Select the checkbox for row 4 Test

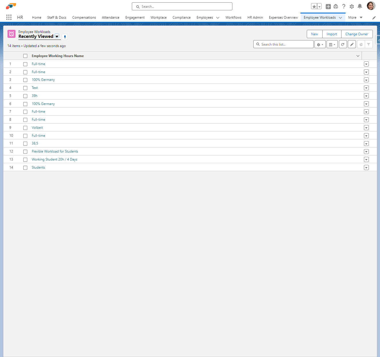(x=25, y=88)
